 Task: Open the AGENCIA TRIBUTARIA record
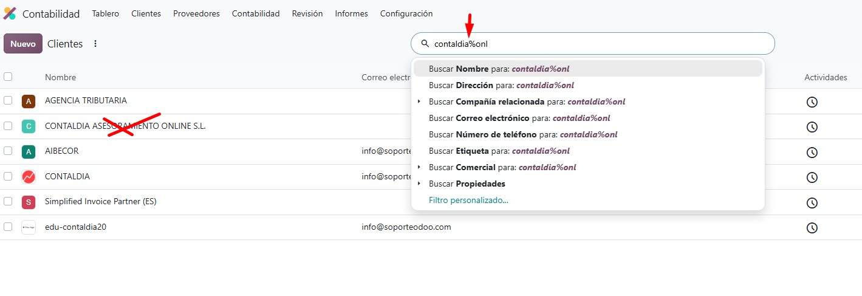[x=86, y=100]
